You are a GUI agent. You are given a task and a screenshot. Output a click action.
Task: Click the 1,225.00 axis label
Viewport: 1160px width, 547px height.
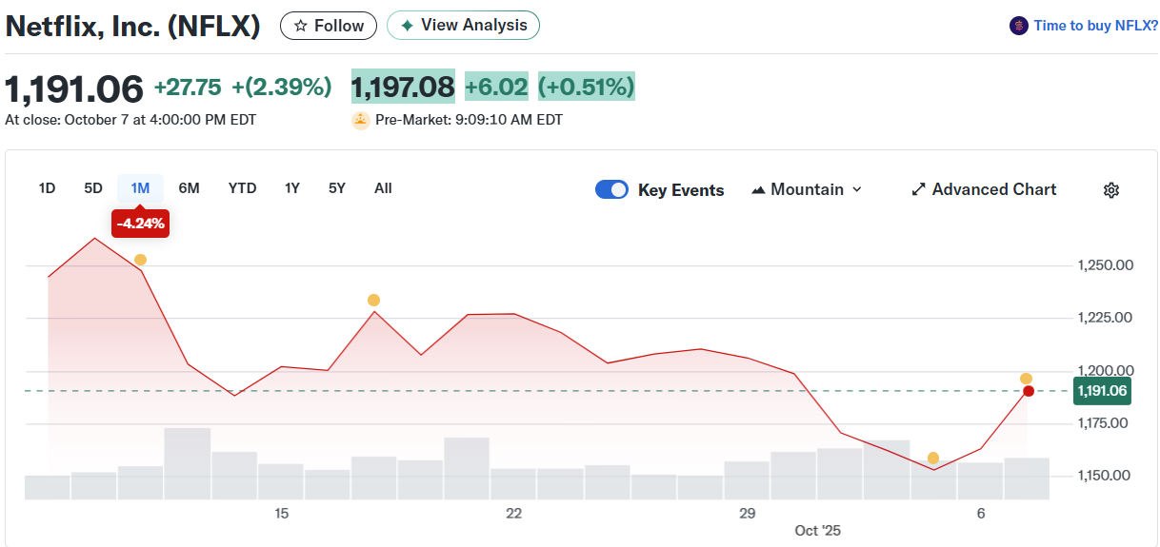(x=1106, y=318)
